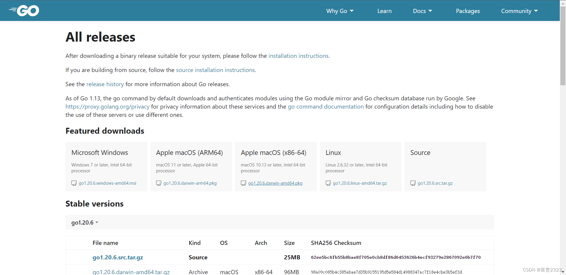Click the Stable versions heading
The image size is (566, 275).
(94, 204)
